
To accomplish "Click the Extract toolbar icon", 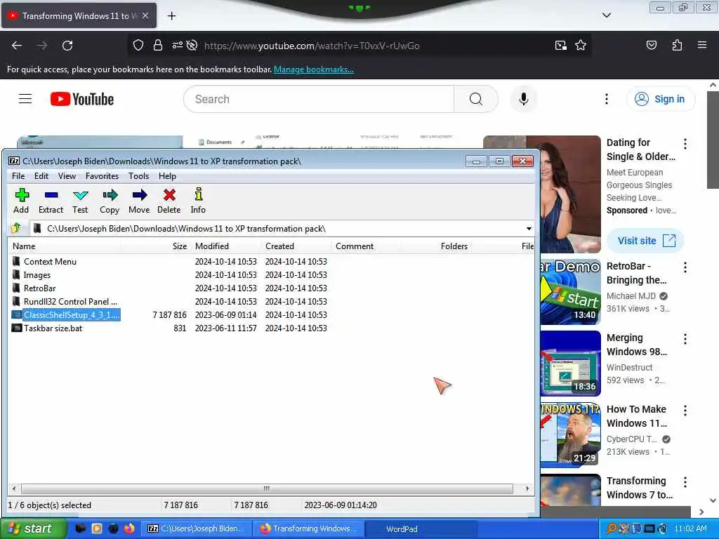I will tap(51, 200).
